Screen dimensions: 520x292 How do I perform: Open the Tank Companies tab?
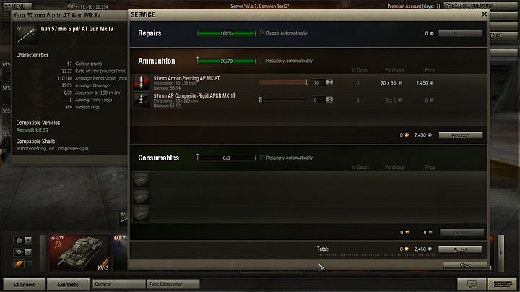point(173,284)
